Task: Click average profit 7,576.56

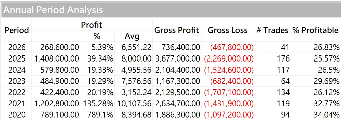Action: pos(136,81)
